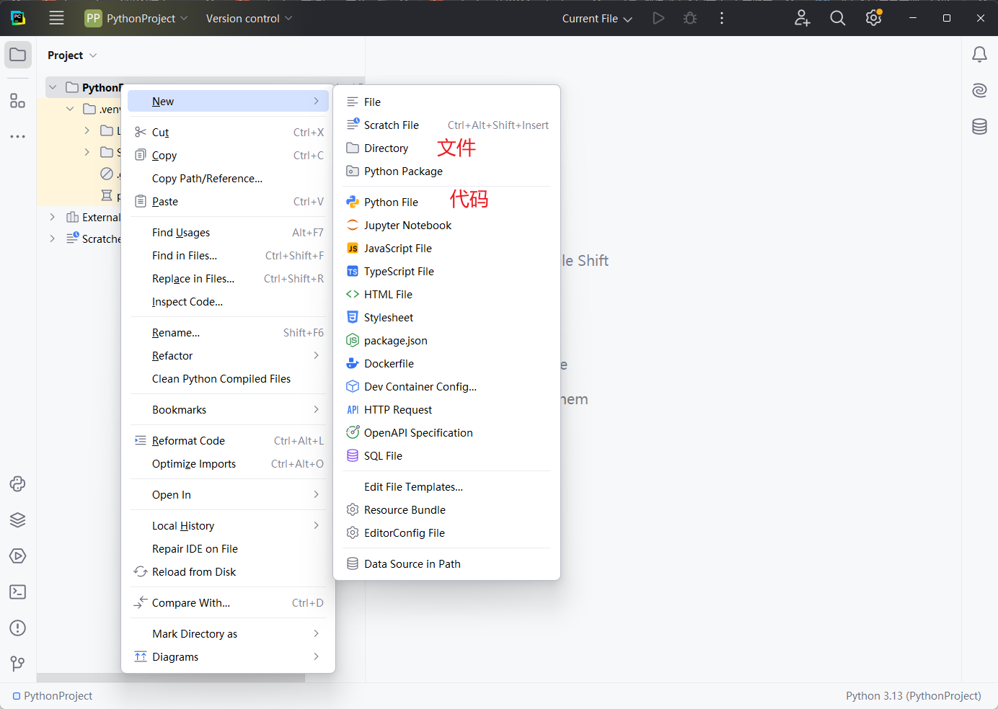Screen dimensions: 998x709
Task: Create a new SQL File
Action: [x=447, y=456]
